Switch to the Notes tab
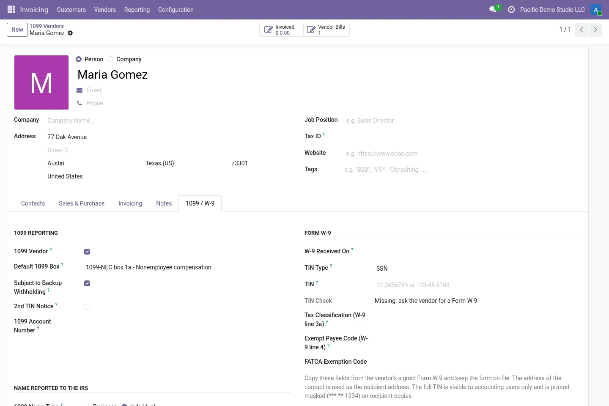 click(164, 203)
